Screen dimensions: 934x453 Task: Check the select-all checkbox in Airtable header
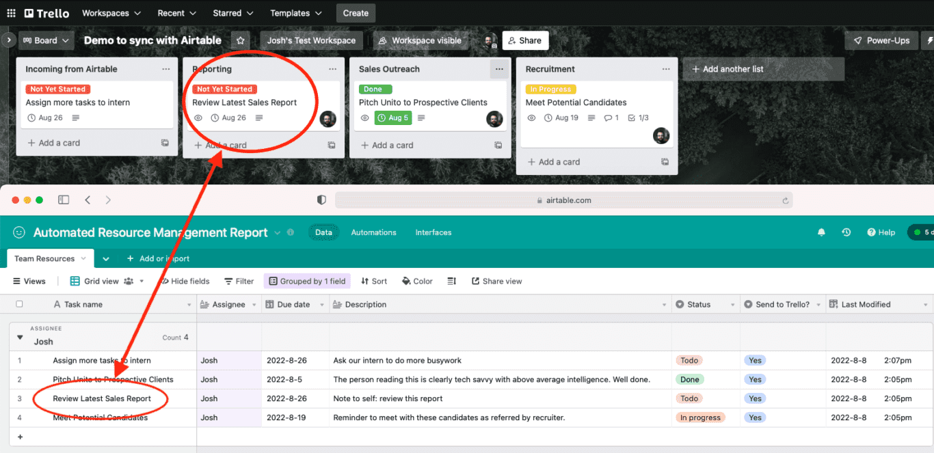[x=19, y=304]
